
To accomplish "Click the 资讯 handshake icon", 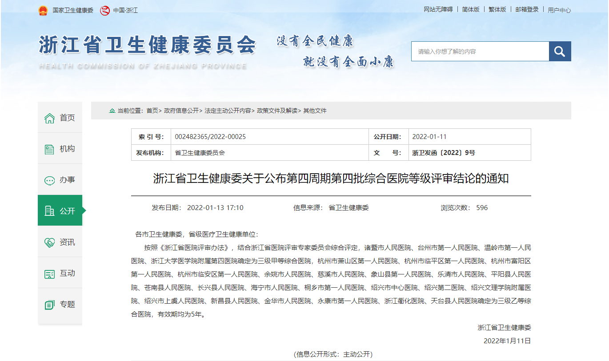I will [x=49, y=242].
